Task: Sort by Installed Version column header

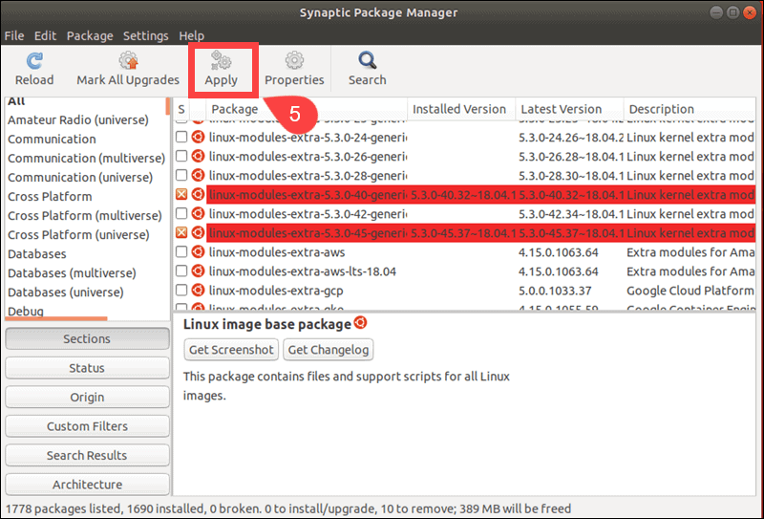Action: pos(461,109)
